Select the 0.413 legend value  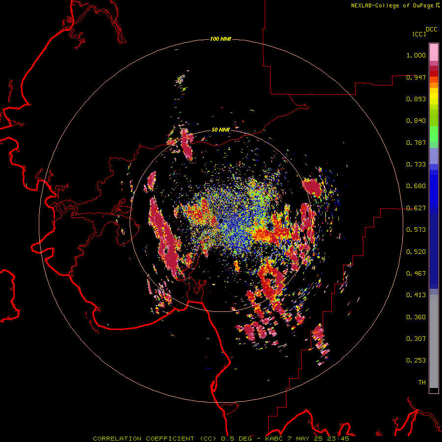pyautogui.click(x=416, y=295)
